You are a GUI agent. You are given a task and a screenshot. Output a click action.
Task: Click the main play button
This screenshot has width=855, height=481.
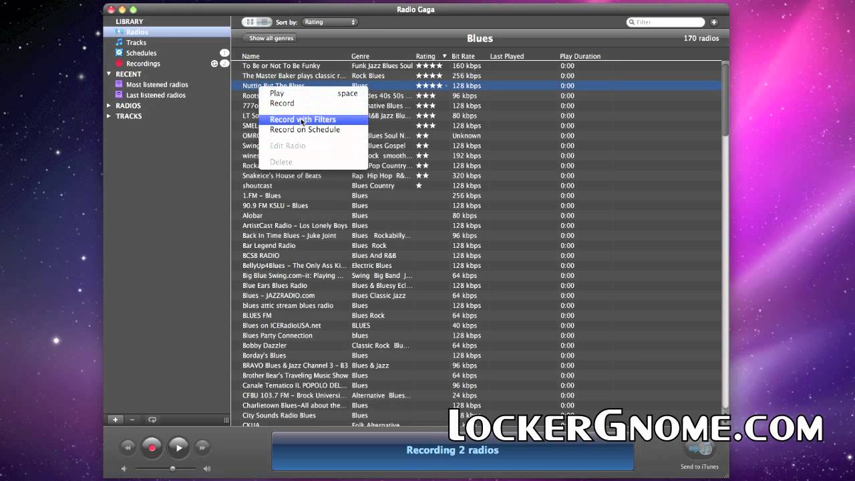(x=178, y=448)
